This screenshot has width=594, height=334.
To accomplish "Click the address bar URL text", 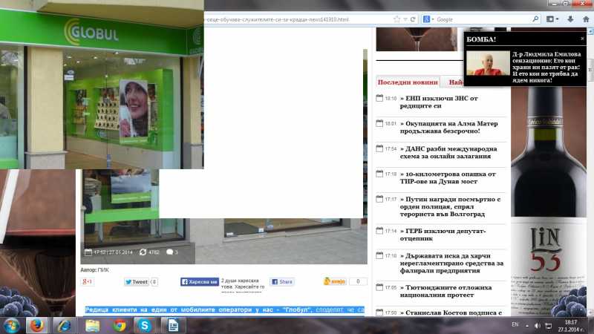I will [x=277, y=19].
